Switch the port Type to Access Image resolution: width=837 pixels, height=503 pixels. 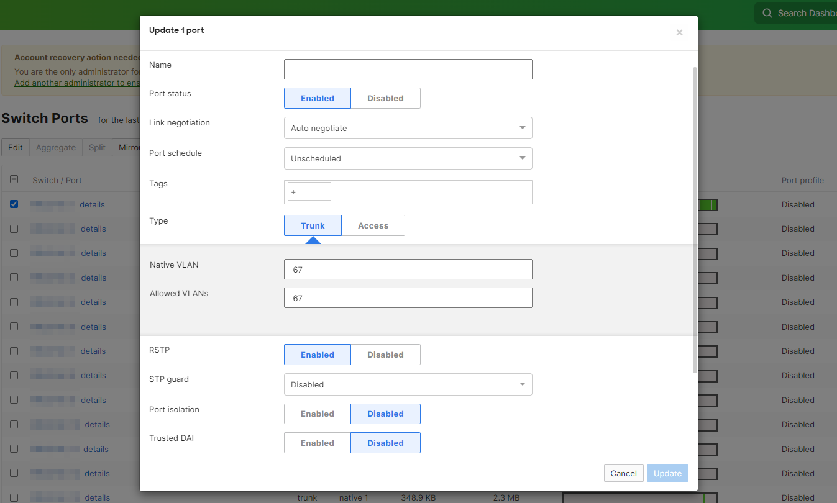pos(373,225)
